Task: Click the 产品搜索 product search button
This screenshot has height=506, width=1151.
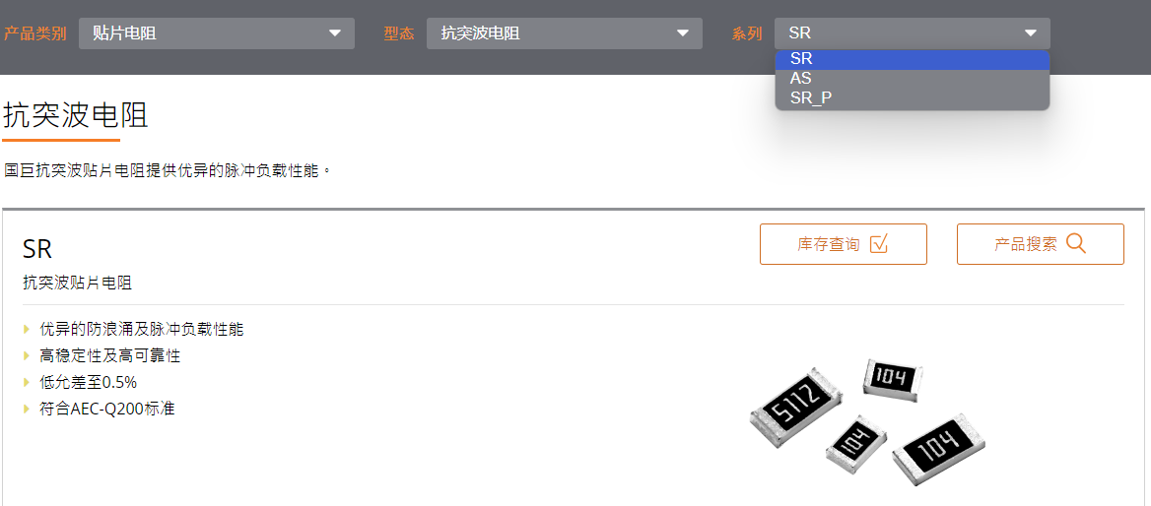Action: tap(1041, 244)
